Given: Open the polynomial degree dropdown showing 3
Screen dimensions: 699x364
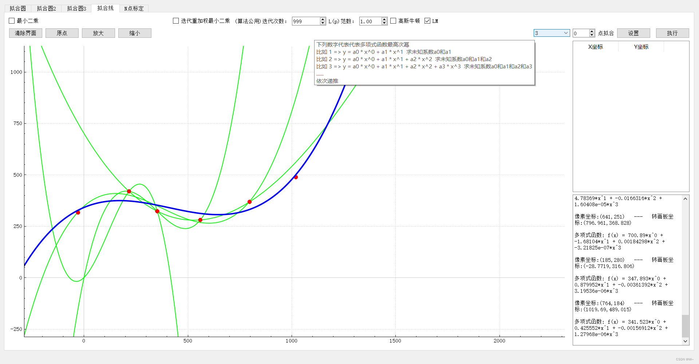Looking at the screenshot, I should tap(552, 33).
